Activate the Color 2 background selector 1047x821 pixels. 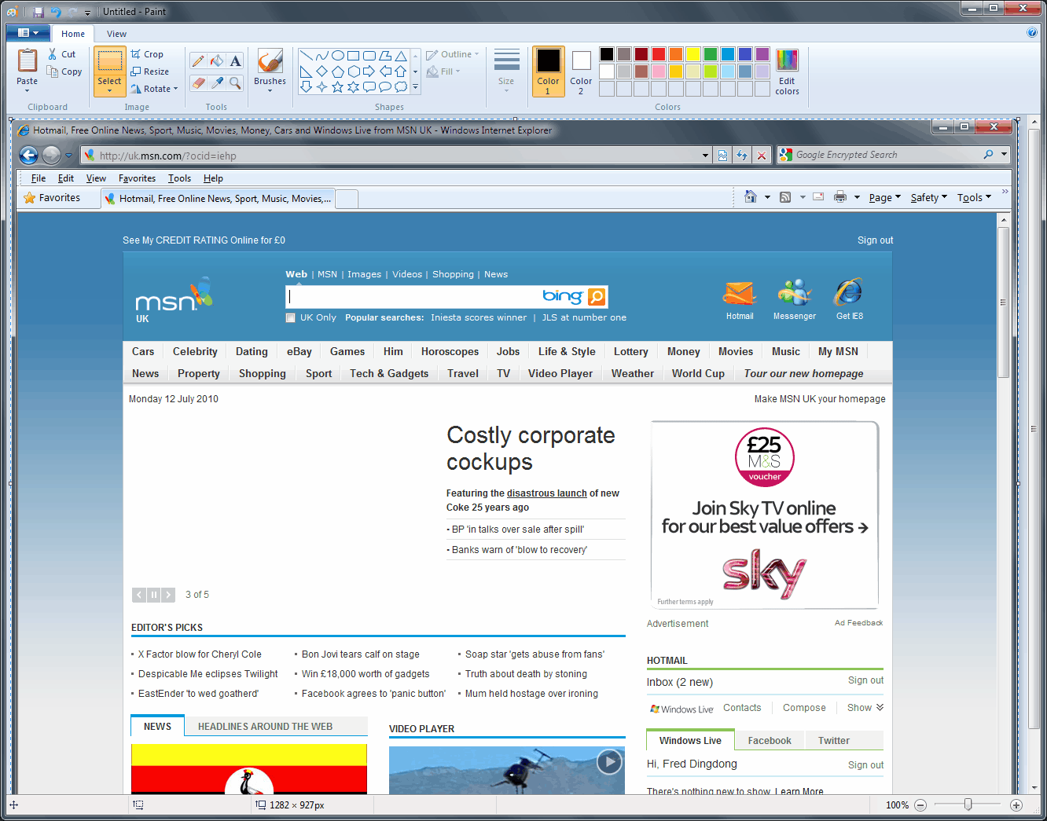581,71
